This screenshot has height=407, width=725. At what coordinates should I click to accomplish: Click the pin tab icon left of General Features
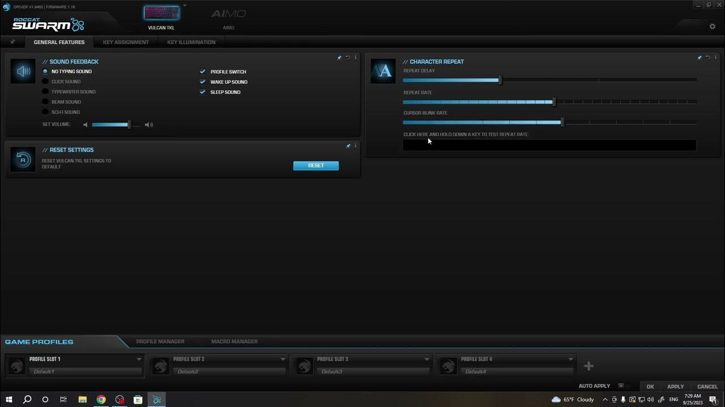coord(12,42)
